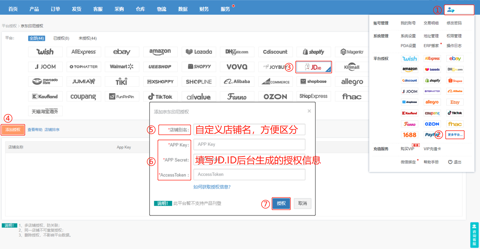Close the 添加京东印尼授权 dialog
The image size is (480, 249).
[309, 111]
